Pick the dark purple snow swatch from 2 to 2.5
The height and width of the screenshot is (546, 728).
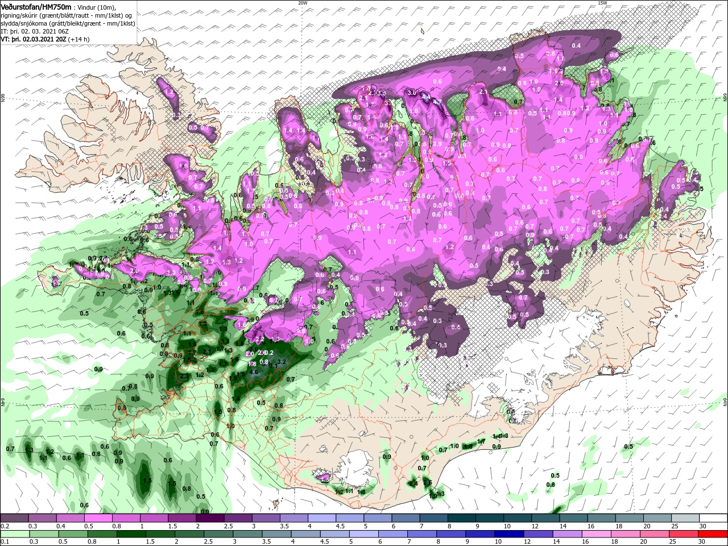click(210, 518)
